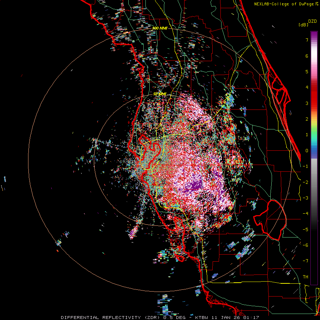Image resolution: width=320 pixels, height=320 pixels.
Task: Click the 50 NMI range ring label
Action: click(160, 94)
